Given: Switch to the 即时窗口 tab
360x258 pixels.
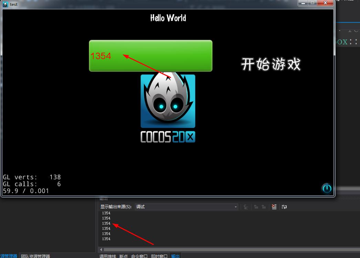Looking at the screenshot, I should (x=159, y=256).
